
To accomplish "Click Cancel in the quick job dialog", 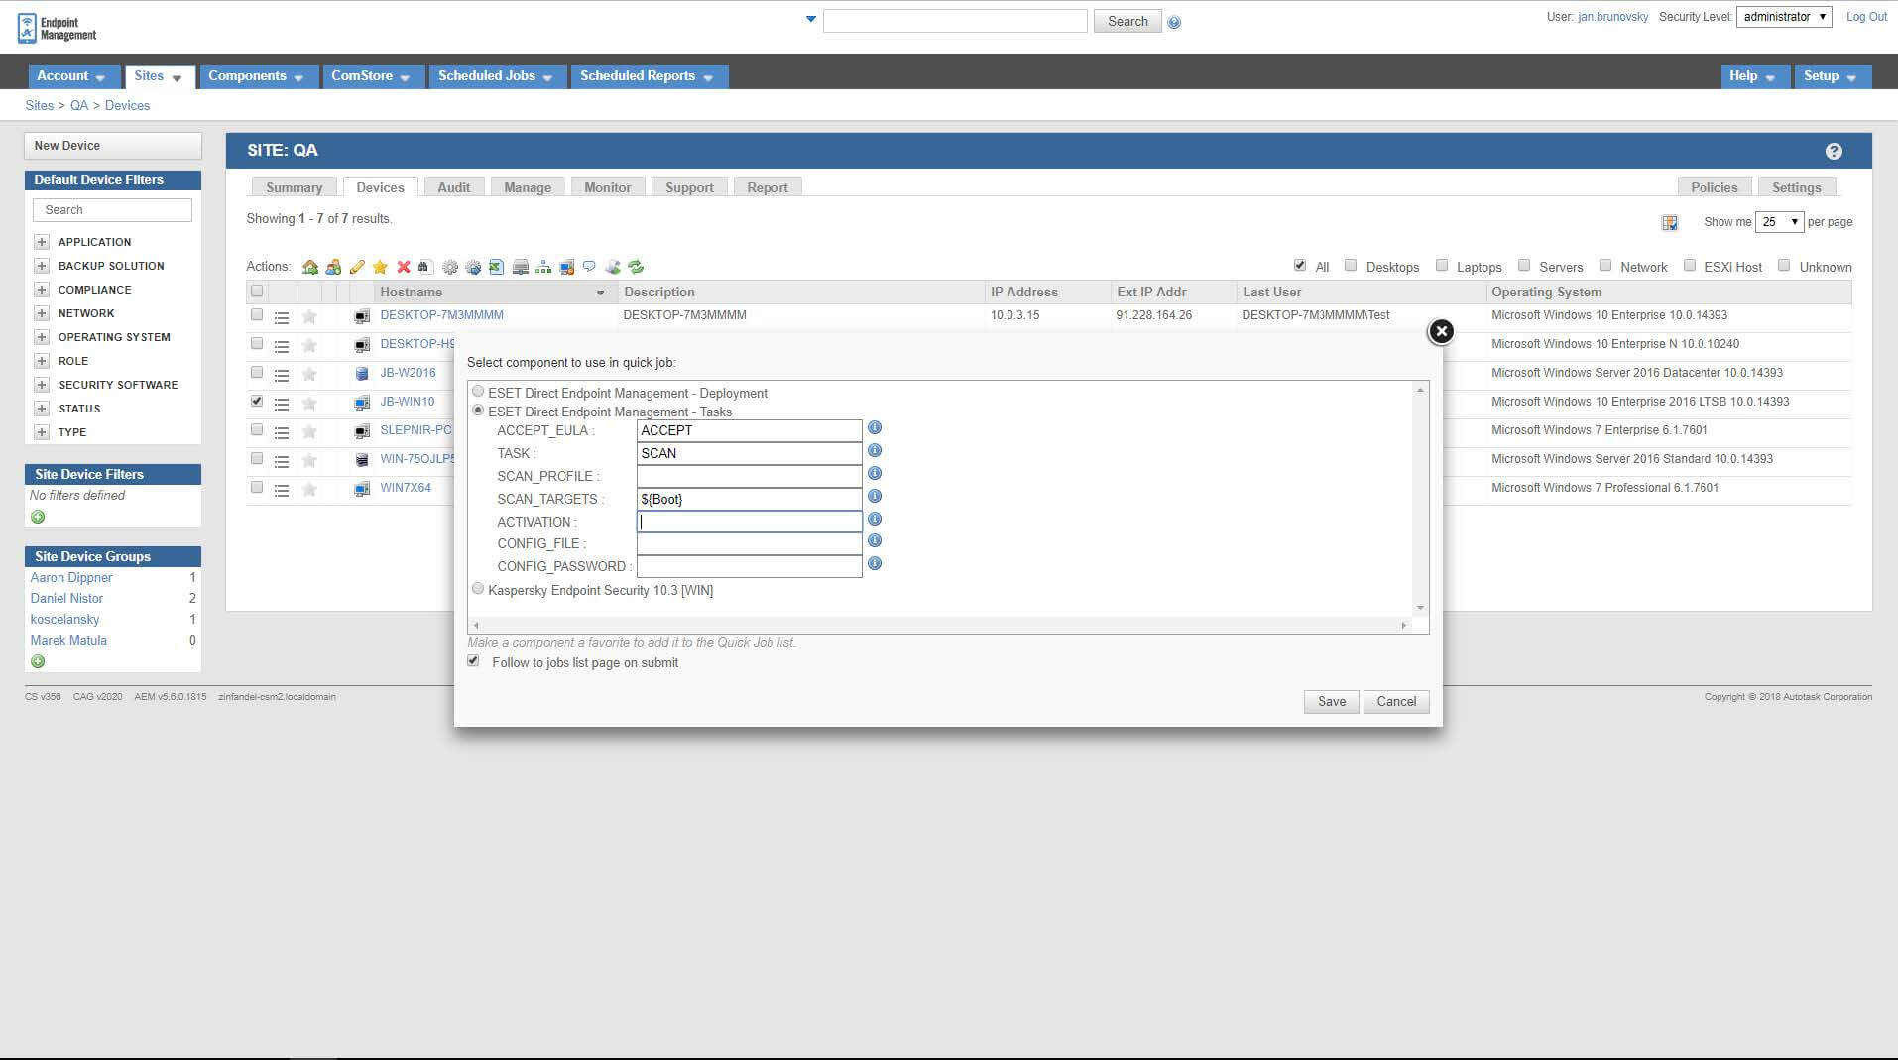I will click(x=1396, y=701).
